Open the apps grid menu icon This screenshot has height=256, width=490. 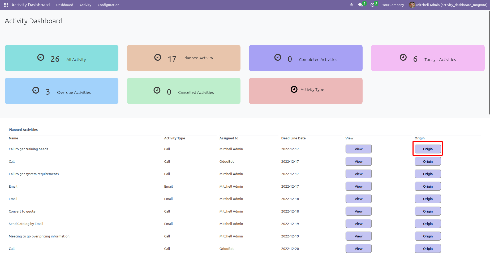pos(6,5)
